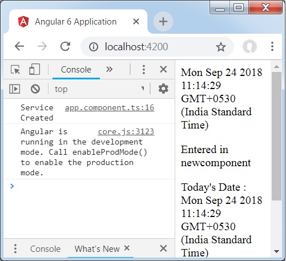Reload the localhost page
Image resolution: width=286 pixels, height=261 pixels.
pyautogui.click(x=65, y=46)
